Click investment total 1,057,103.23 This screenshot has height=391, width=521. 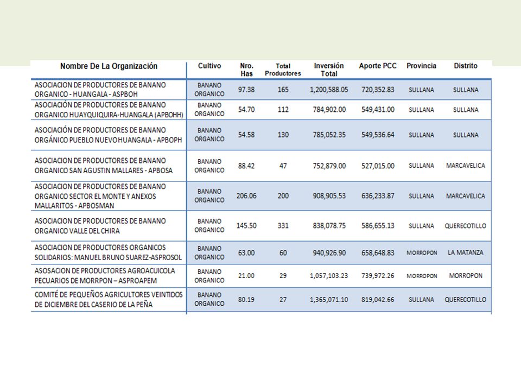(329, 276)
